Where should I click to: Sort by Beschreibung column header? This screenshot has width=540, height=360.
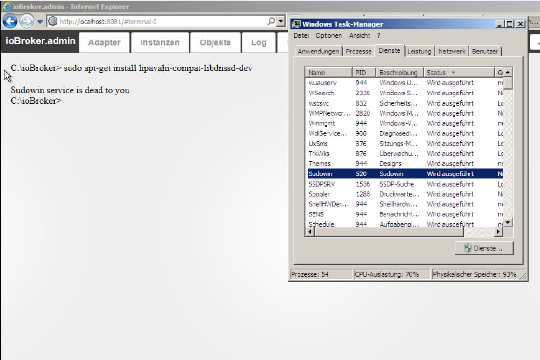point(400,72)
